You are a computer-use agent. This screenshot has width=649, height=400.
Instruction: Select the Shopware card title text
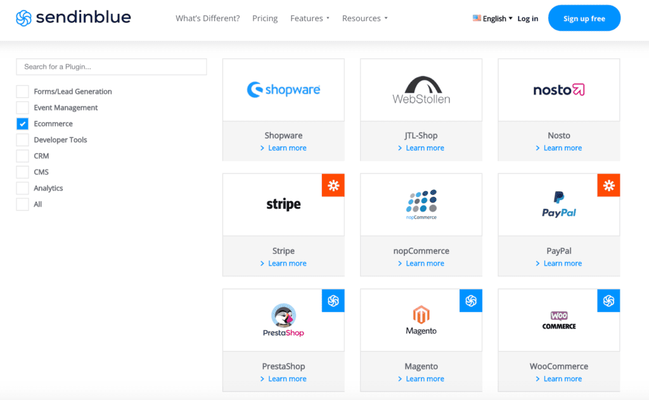(283, 135)
